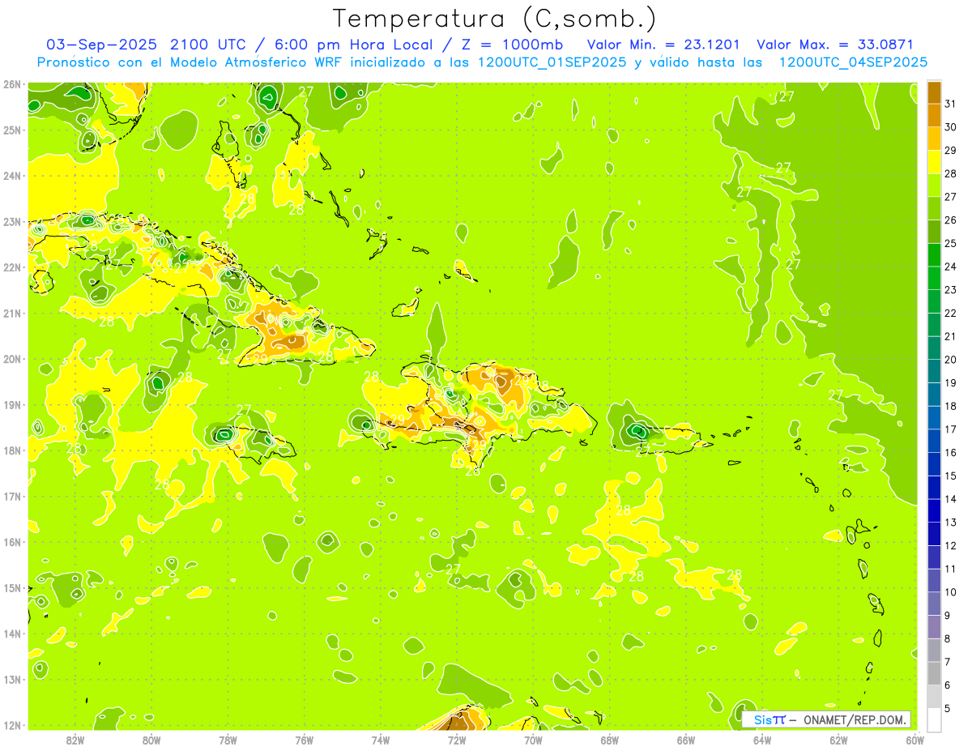Click the colorbar value label "15"

click(x=950, y=476)
